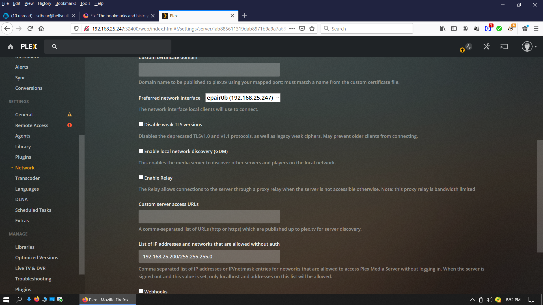Open Preferred network interface dropdown
The height and width of the screenshot is (305, 543).
pyautogui.click(x=243, y=98)
